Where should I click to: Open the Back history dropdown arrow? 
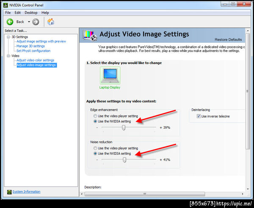[x=29, y=22]
